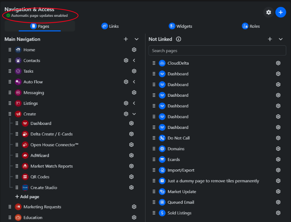Collapse Not Linked section with chevron
The width and height of the screenshot is (291, 222).
coord(281,39)
